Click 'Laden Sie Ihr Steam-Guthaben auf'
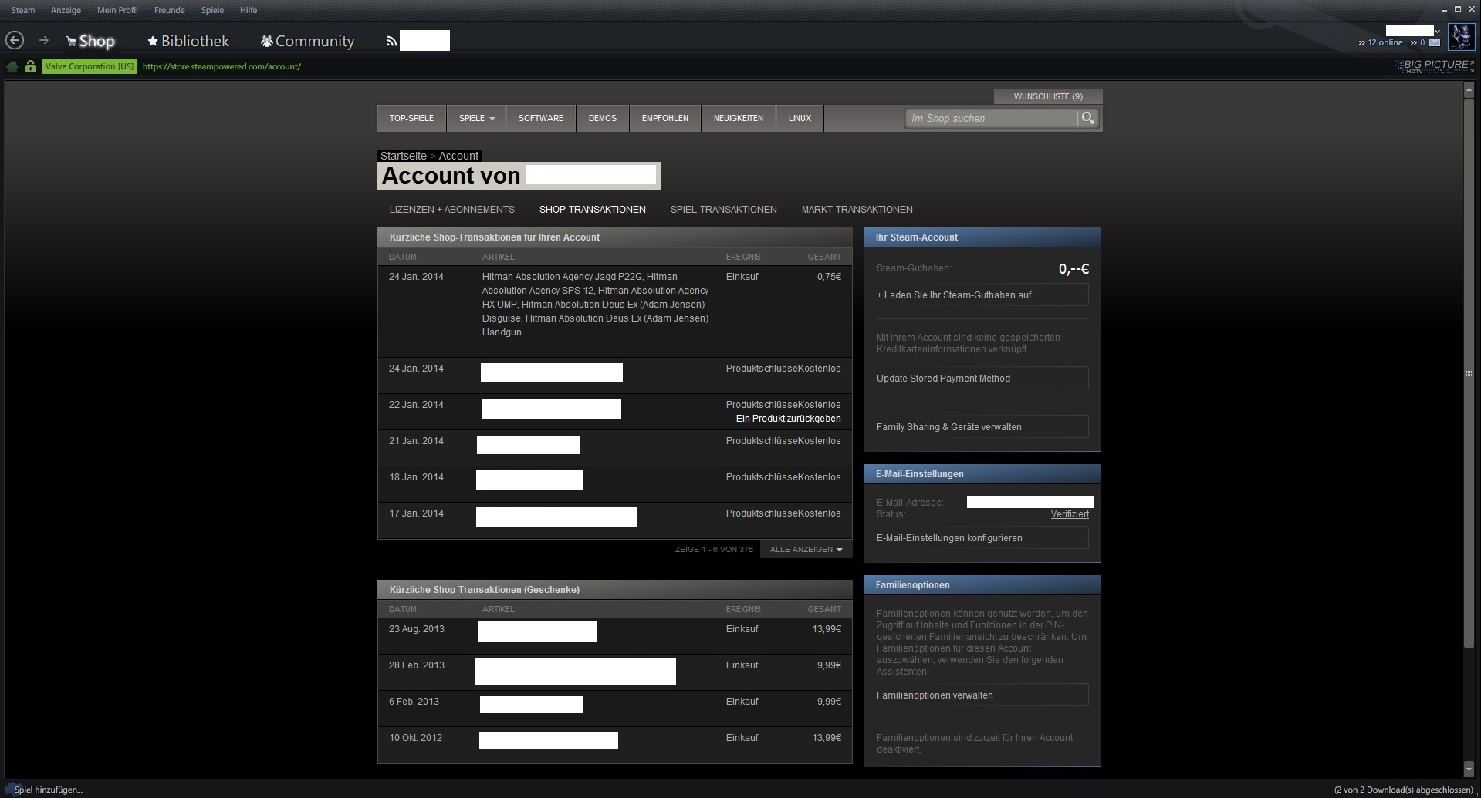Viewport: 1481px width, 798px height. pyautogui.click(x=982, y=295)
